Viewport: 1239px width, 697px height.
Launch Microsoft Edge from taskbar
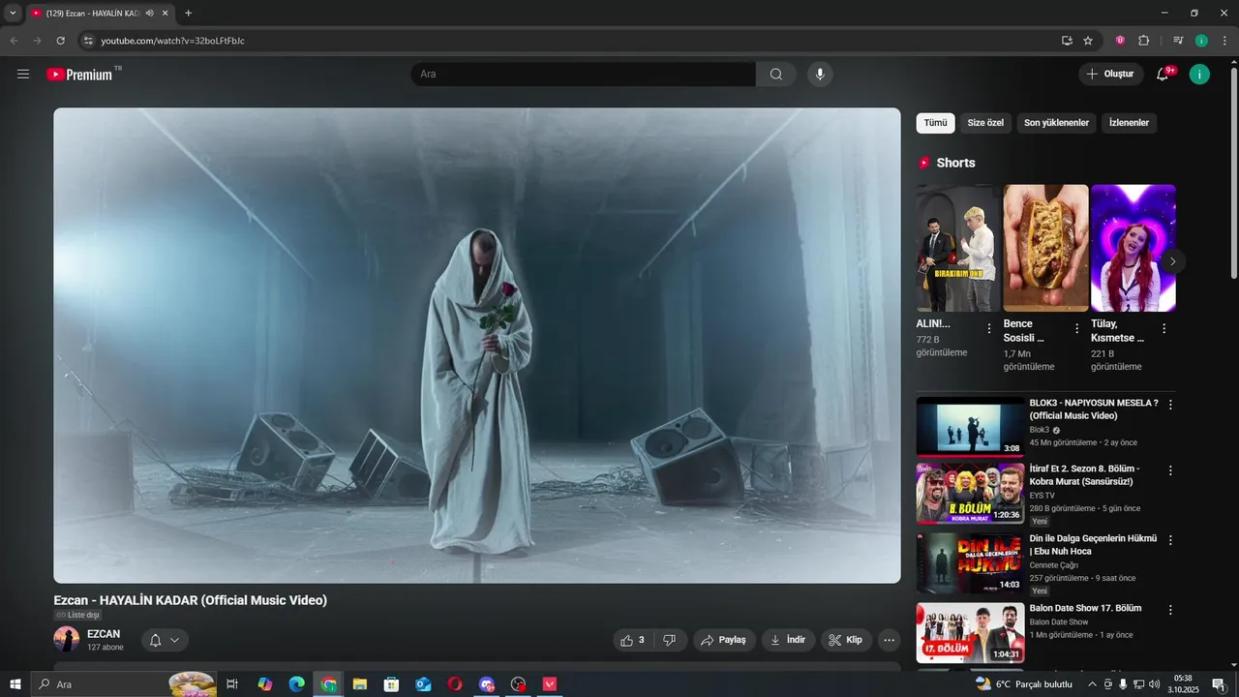[297, 684]
